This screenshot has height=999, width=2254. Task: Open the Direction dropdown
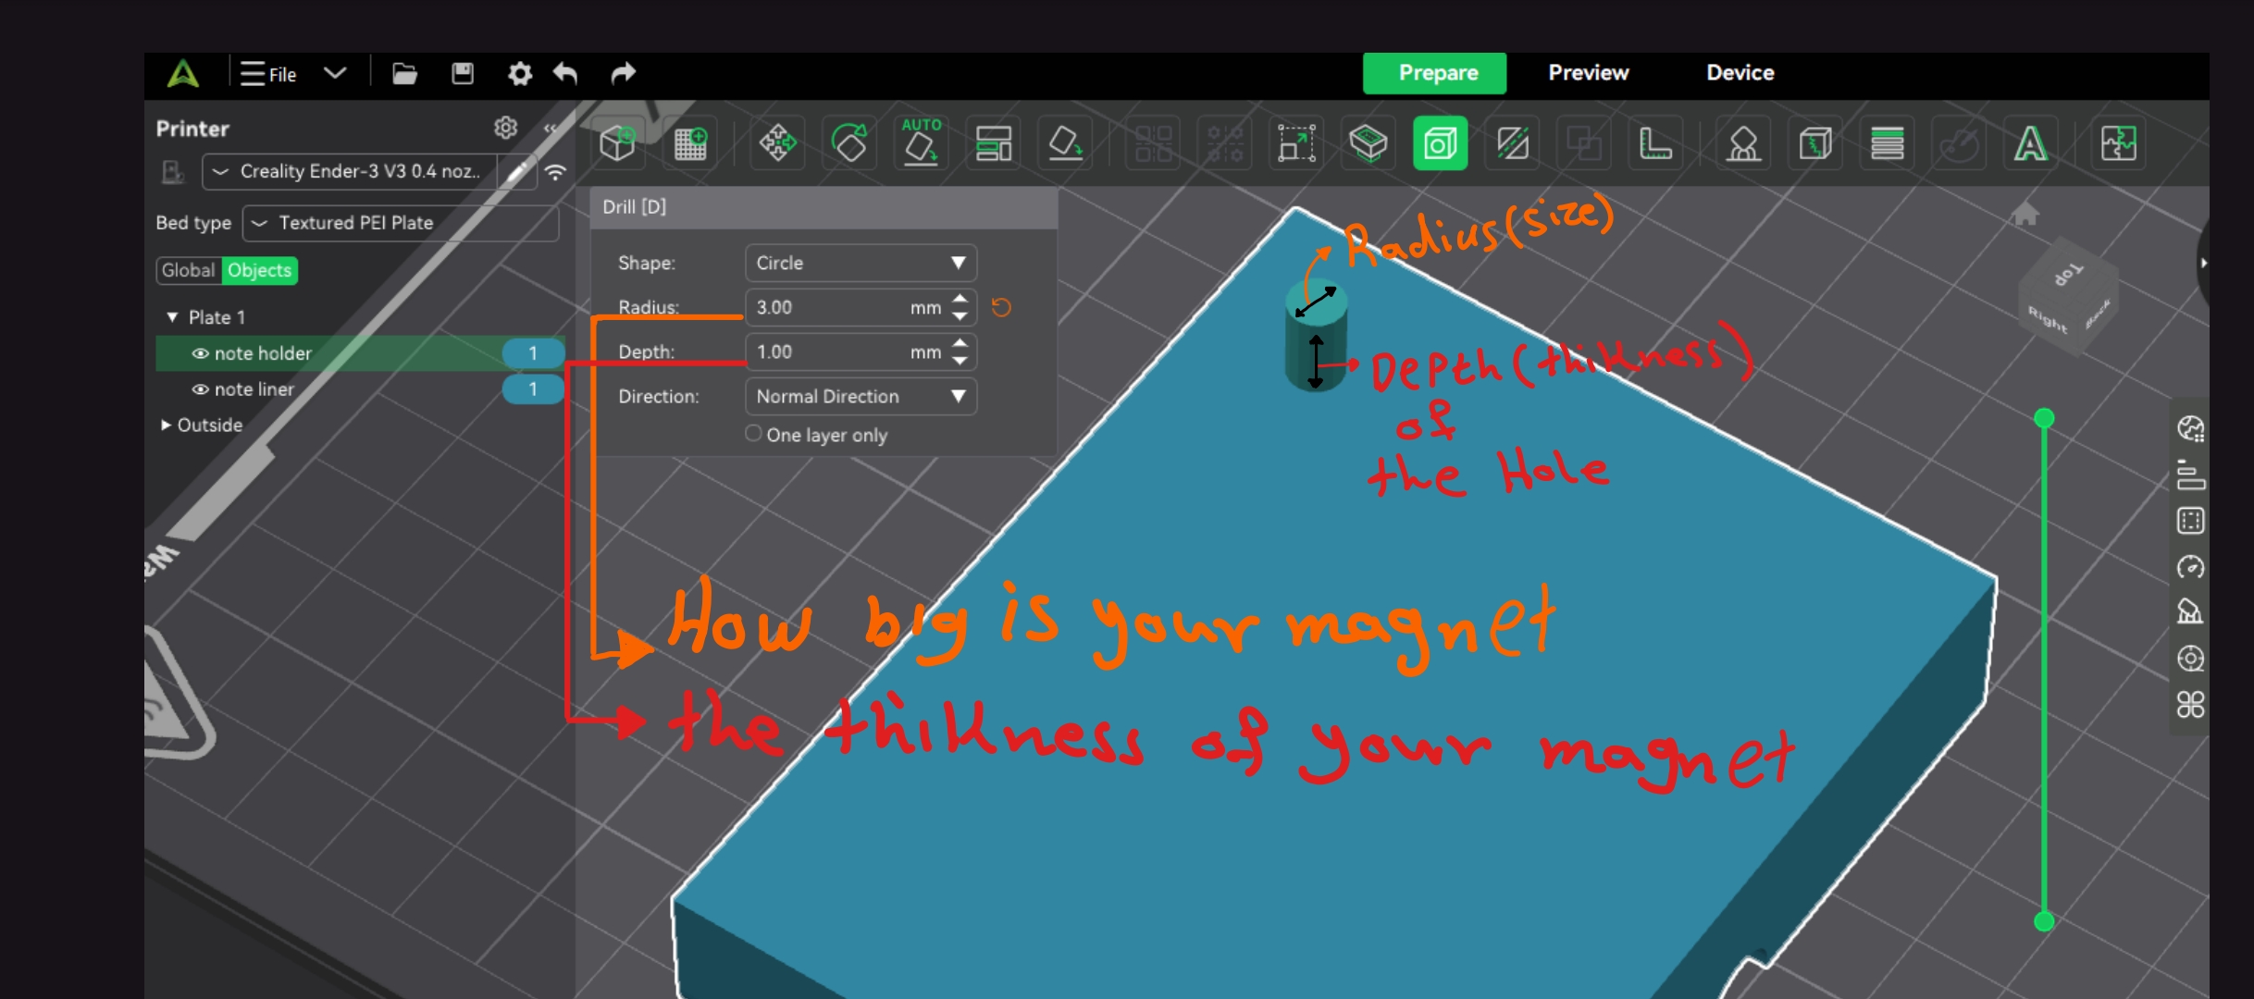pyautogui.click(x=861, y=396)
